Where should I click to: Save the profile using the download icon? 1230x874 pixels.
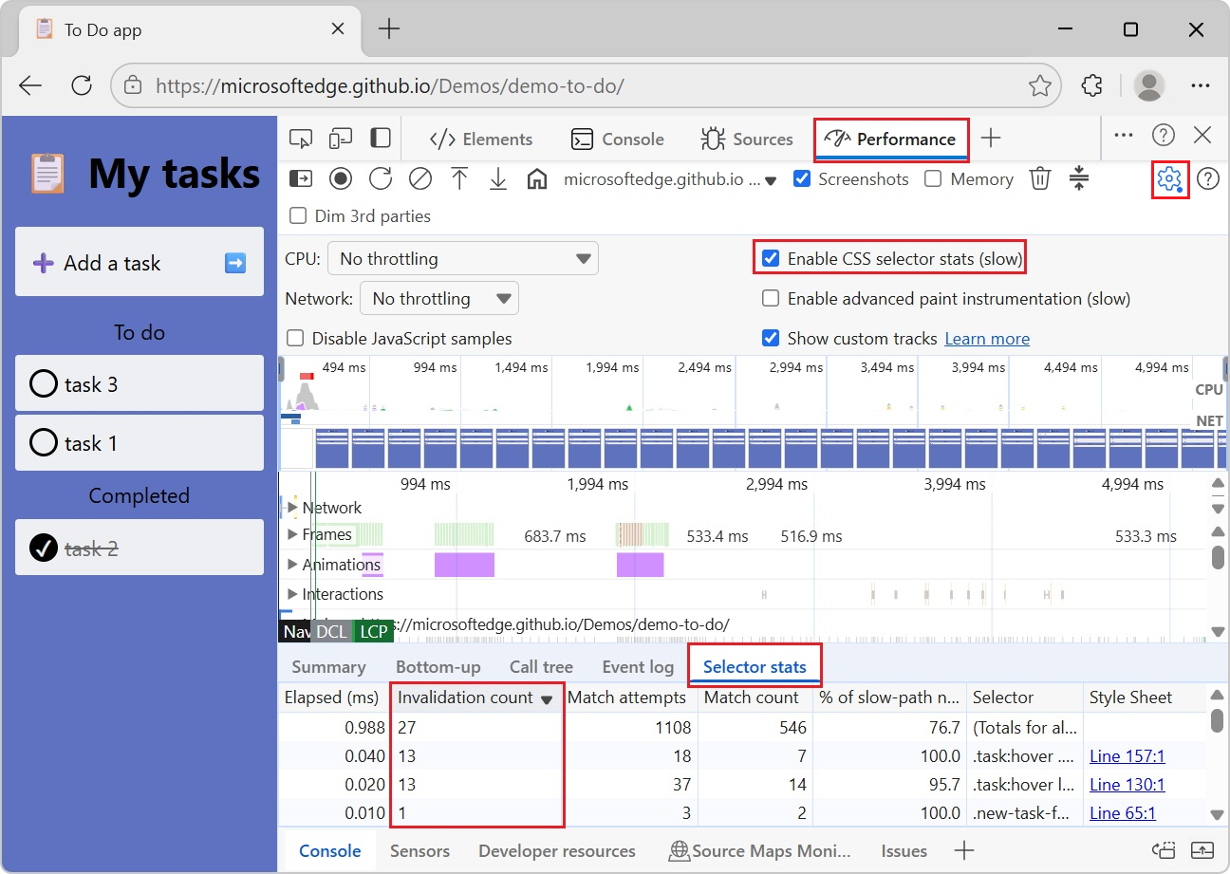(x=498, y=178)
